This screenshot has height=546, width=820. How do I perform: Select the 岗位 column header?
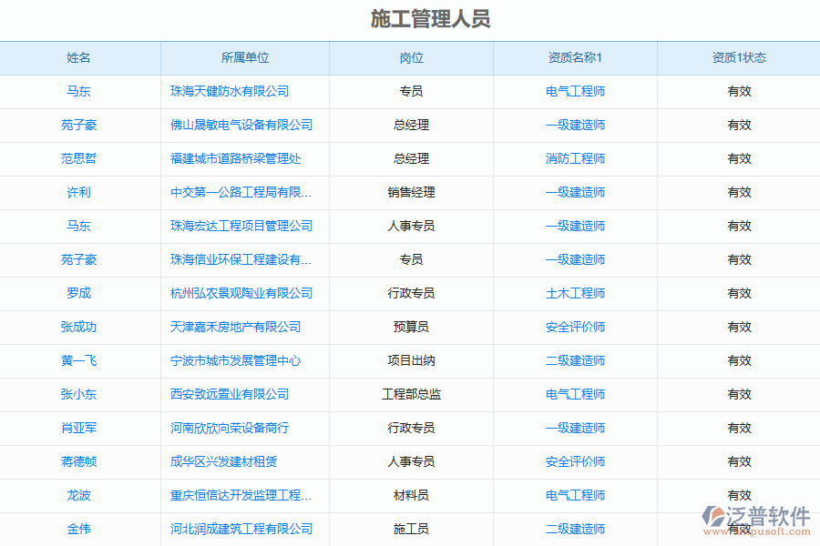[411, 58]
